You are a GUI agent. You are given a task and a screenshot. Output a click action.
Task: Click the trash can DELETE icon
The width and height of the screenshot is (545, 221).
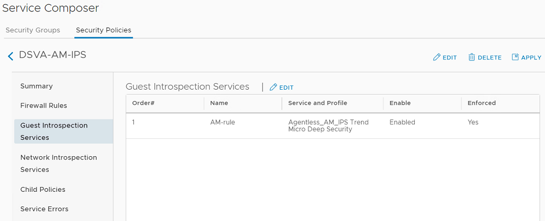pos(472,57)
